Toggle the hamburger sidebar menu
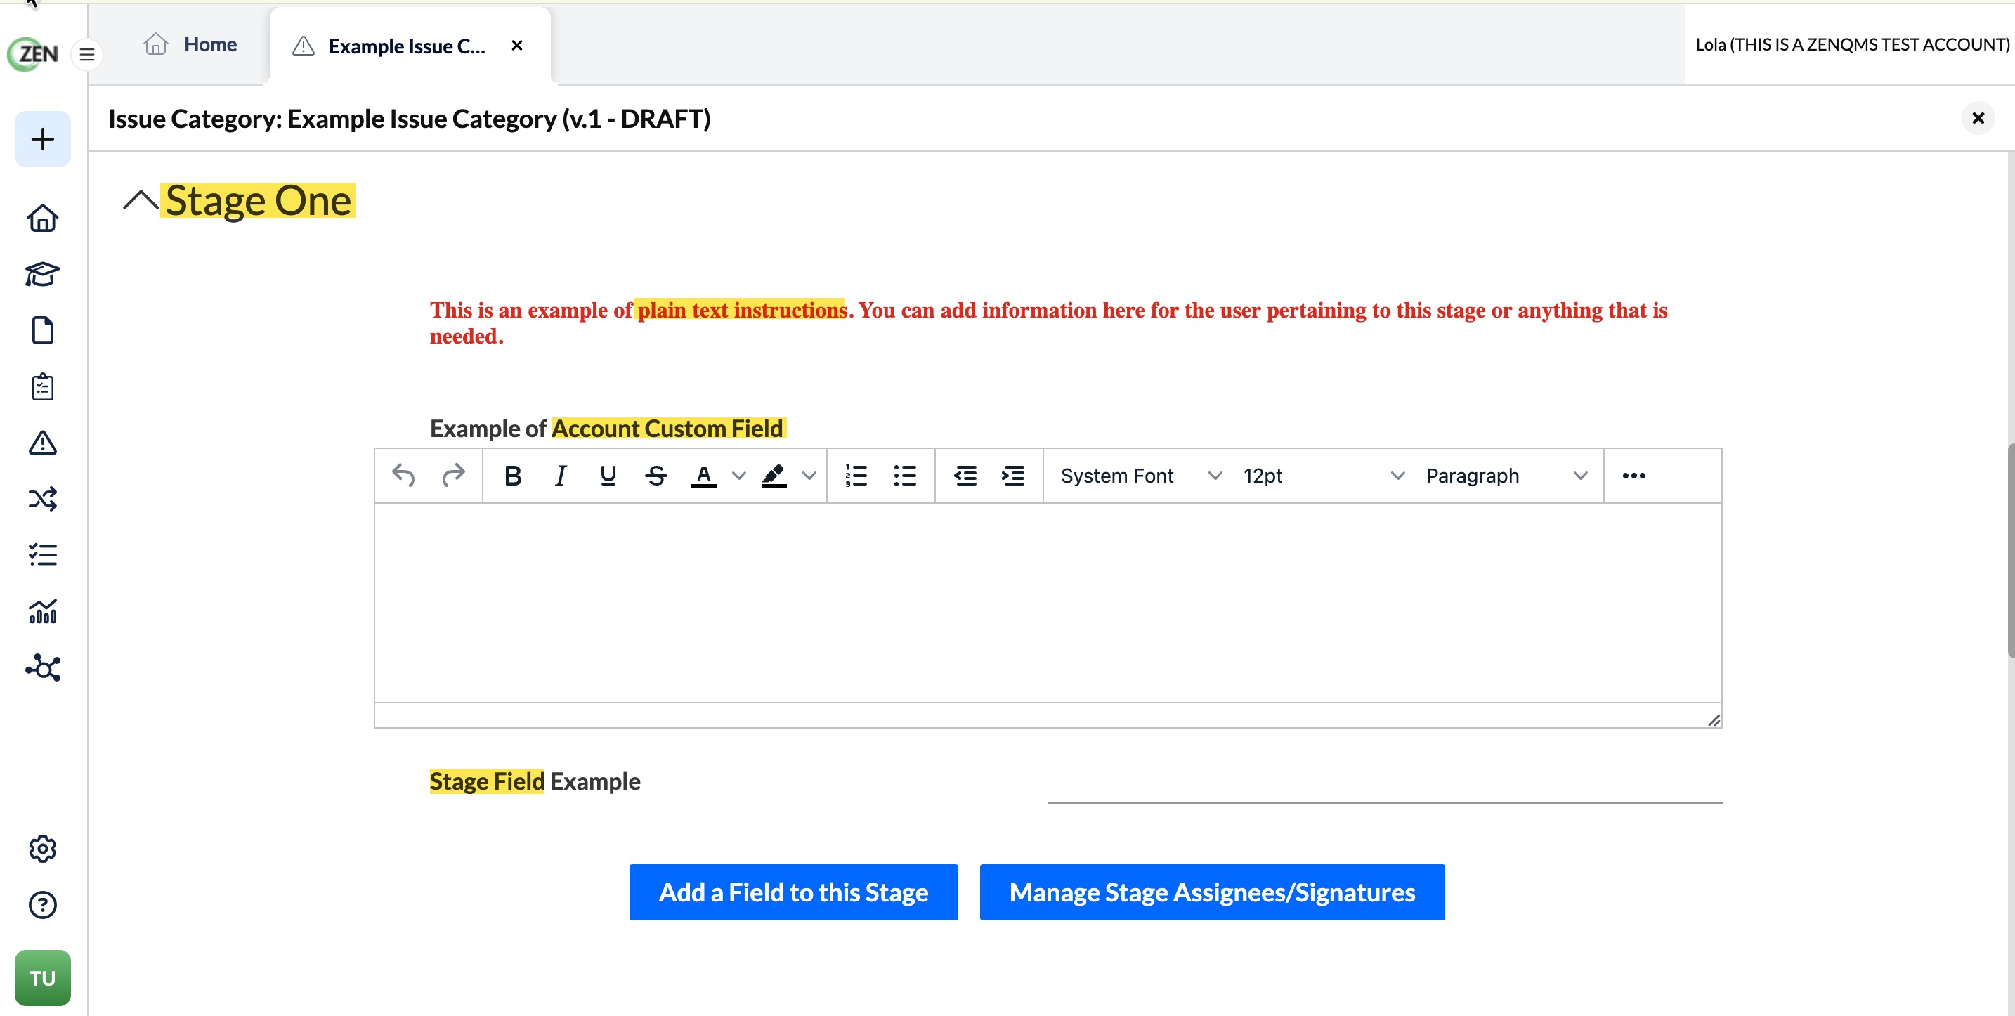This screenshot has height=1016, width=2015. click(87, 55)
